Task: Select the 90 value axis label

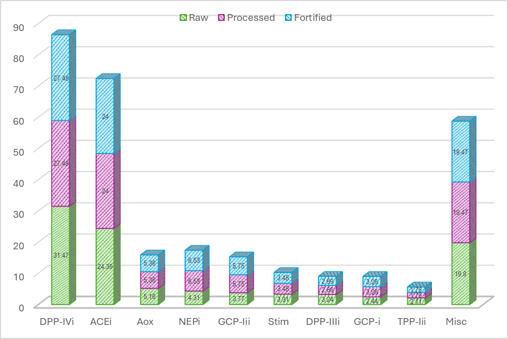Action: point(19,27)
